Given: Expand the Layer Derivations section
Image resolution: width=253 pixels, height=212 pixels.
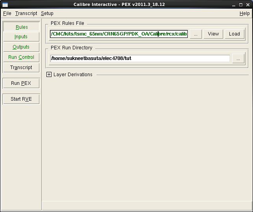Looking at the screenshot, I should click(49, 75).
